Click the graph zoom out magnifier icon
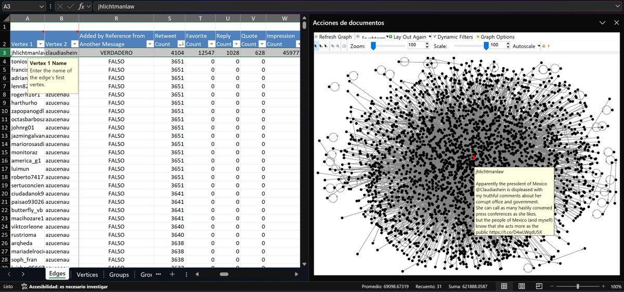Viewport: 624px width, 292px height. tap(338, 46)
